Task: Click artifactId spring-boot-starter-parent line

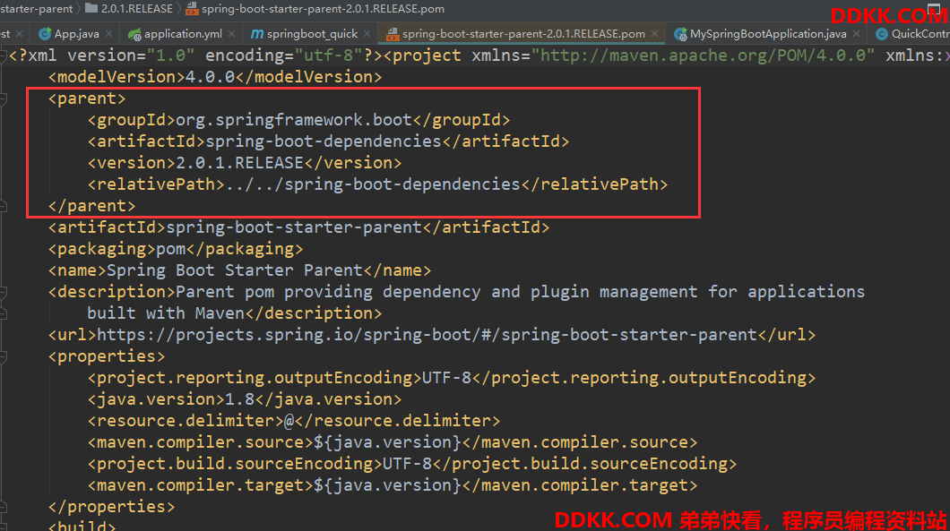Action: (x=298, y=227)
